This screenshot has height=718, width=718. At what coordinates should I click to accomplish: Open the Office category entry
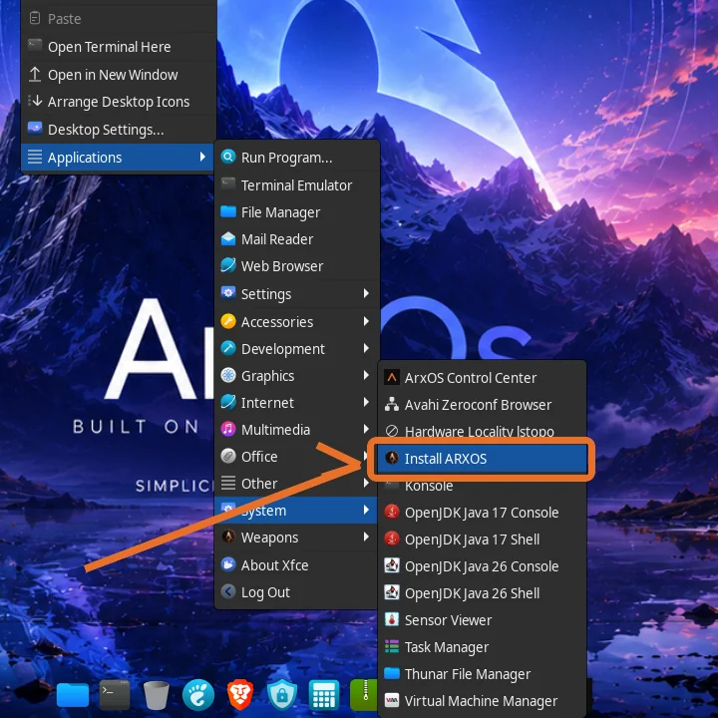point(297,457)
